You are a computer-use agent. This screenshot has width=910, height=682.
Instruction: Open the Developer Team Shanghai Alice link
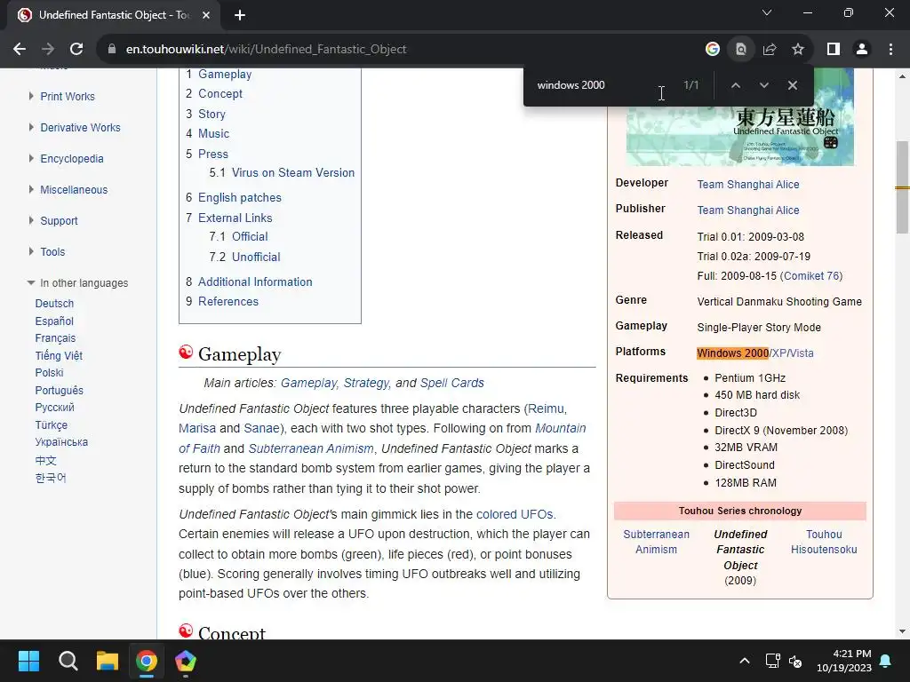(748, 185)
